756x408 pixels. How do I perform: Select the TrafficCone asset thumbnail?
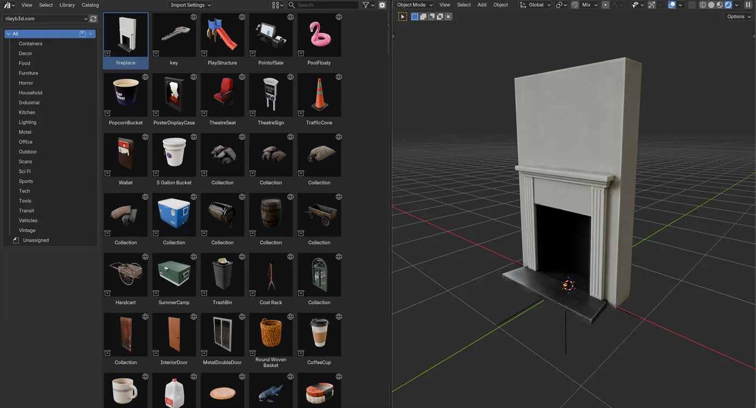pos(319,95)
